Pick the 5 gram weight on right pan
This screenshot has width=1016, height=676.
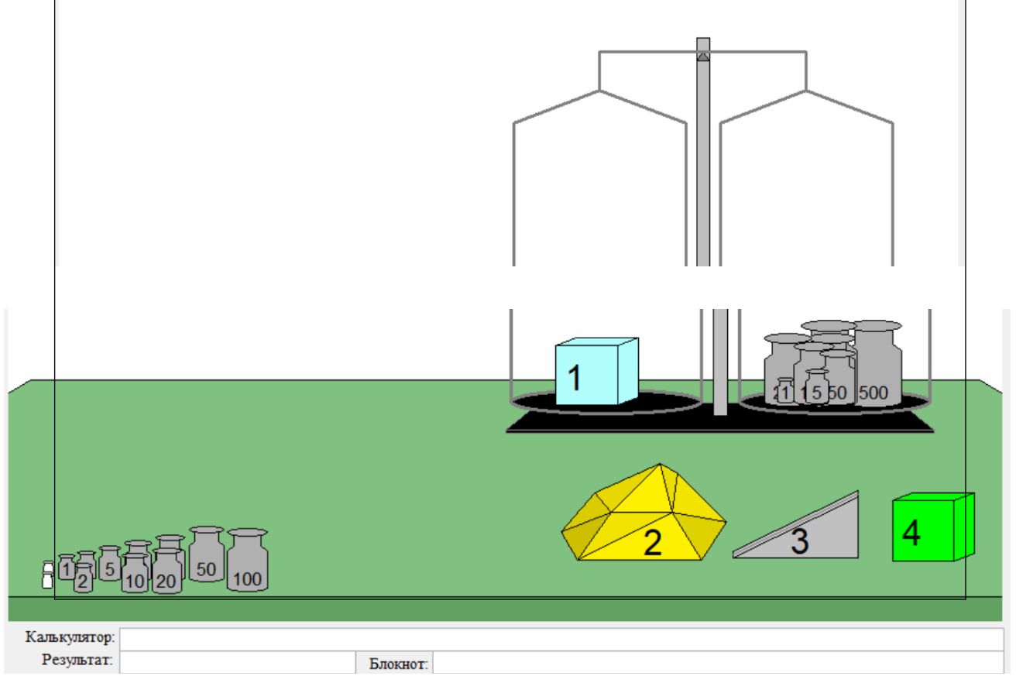(817, 387)
